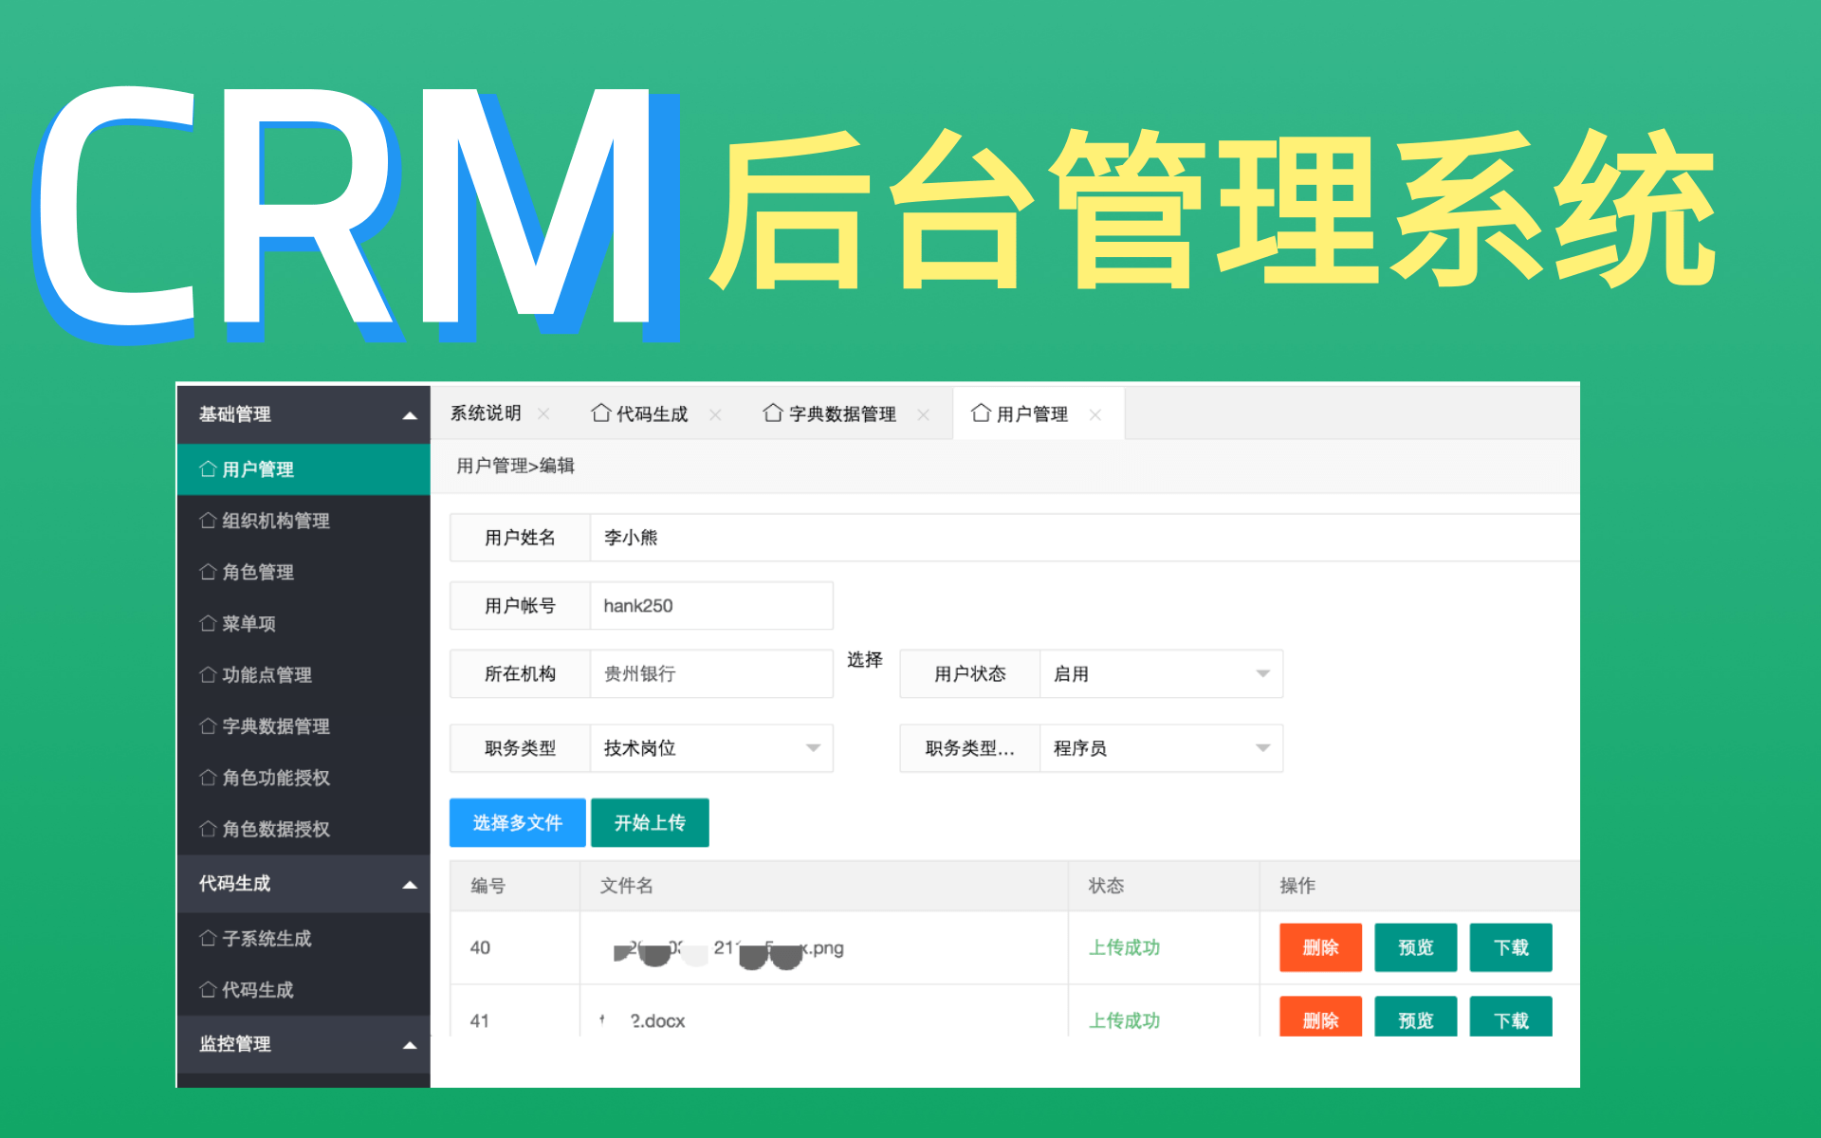Click the home icon beside 角色功能授权
1821x1138 pixels.
pyautogui.click(x=208, y=777)
